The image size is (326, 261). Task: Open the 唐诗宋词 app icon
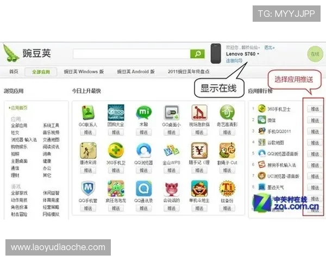88,151
